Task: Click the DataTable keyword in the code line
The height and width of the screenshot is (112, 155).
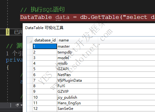Action: pos(36,17)
